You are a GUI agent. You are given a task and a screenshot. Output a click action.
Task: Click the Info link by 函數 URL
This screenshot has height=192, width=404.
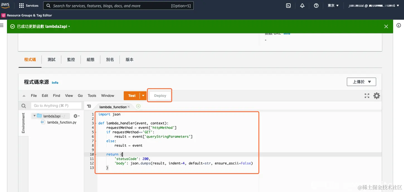point(287,33)
